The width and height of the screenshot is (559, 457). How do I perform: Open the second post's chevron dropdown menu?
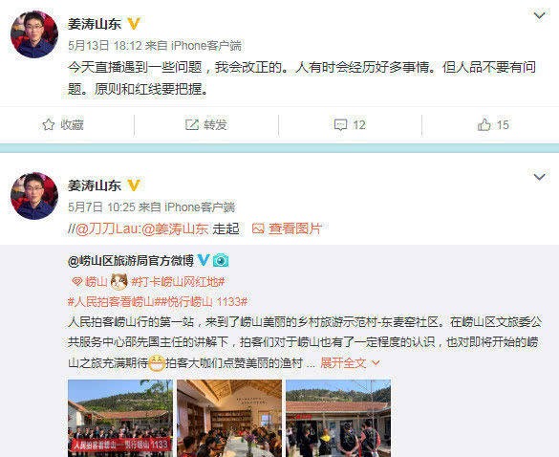click(x=539, y=177)
